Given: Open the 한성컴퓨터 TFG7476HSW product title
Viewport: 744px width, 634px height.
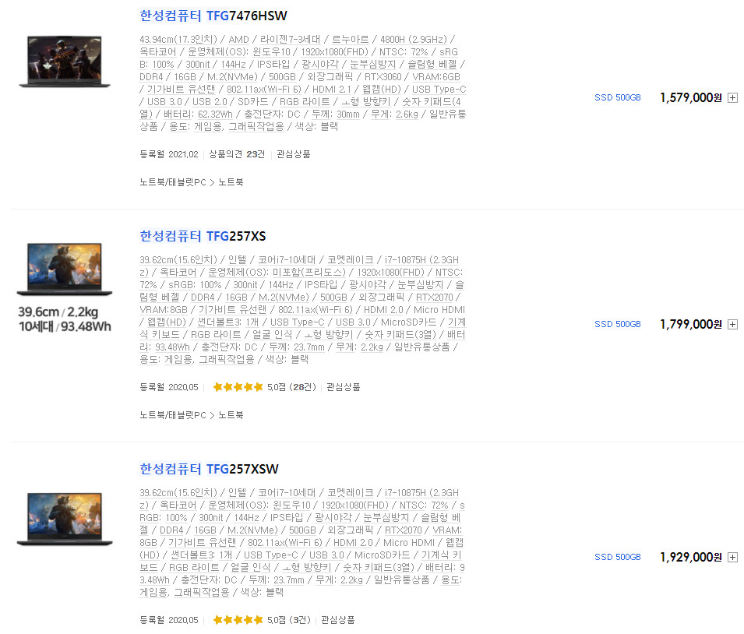Looking at the screenshot, I should tap(213, 16).
